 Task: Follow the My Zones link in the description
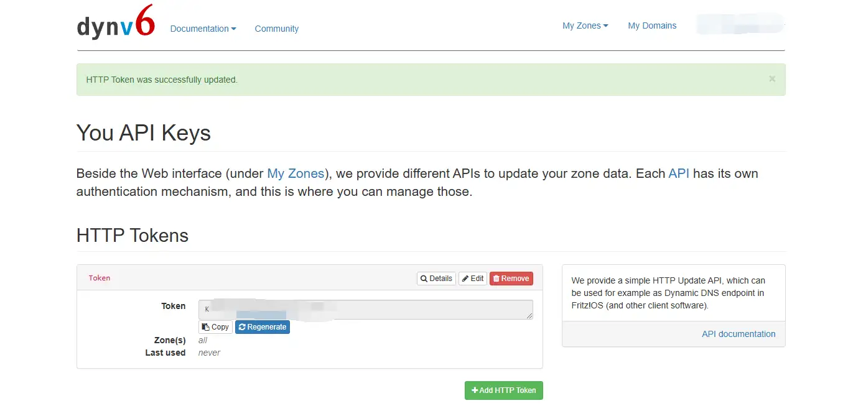point(296,173)
